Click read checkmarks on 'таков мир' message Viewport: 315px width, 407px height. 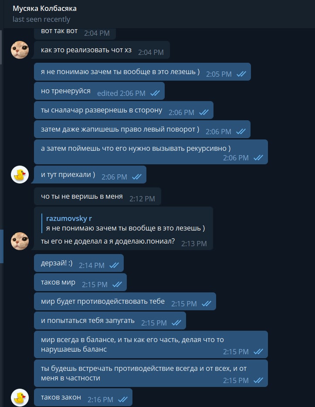117,285
